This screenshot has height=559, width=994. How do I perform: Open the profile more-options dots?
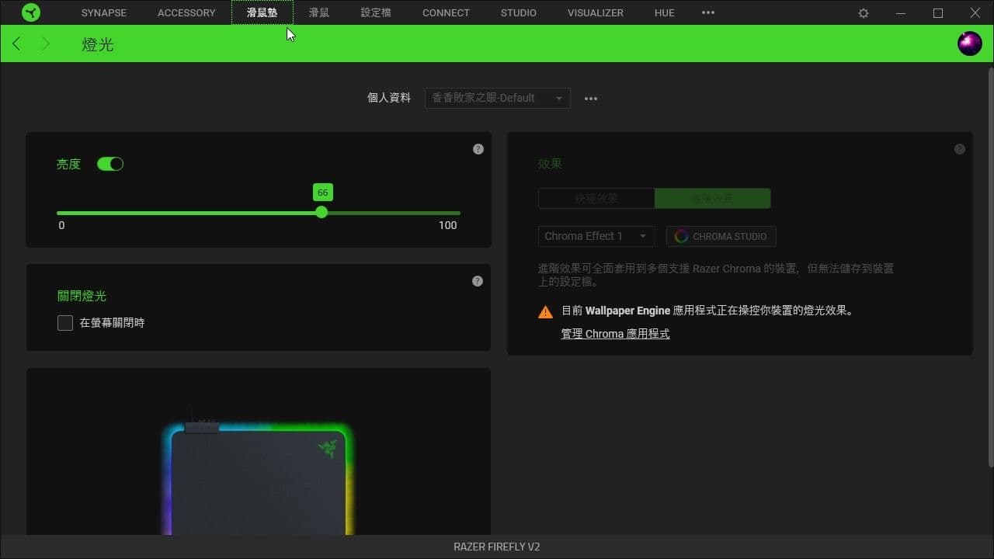(591, 99)
